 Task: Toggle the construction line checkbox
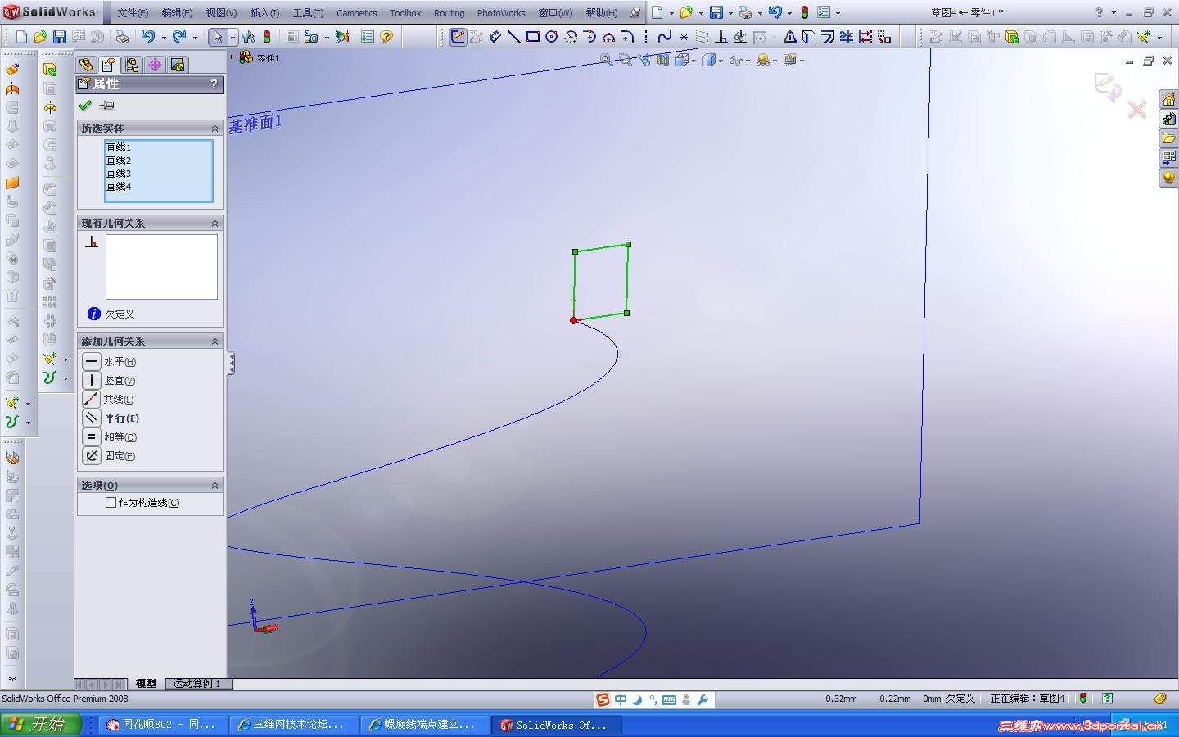tap(111, 503)
